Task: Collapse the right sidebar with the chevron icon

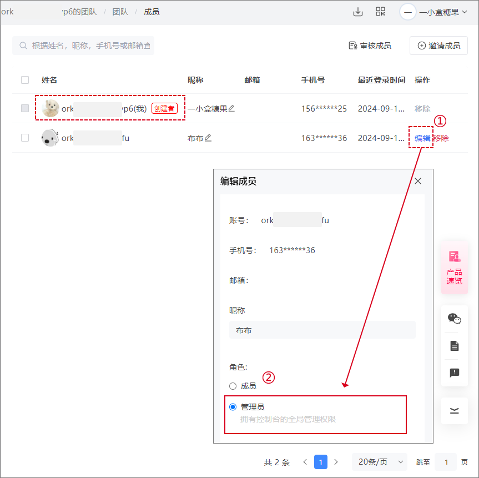Action: [x=455, y=411]
